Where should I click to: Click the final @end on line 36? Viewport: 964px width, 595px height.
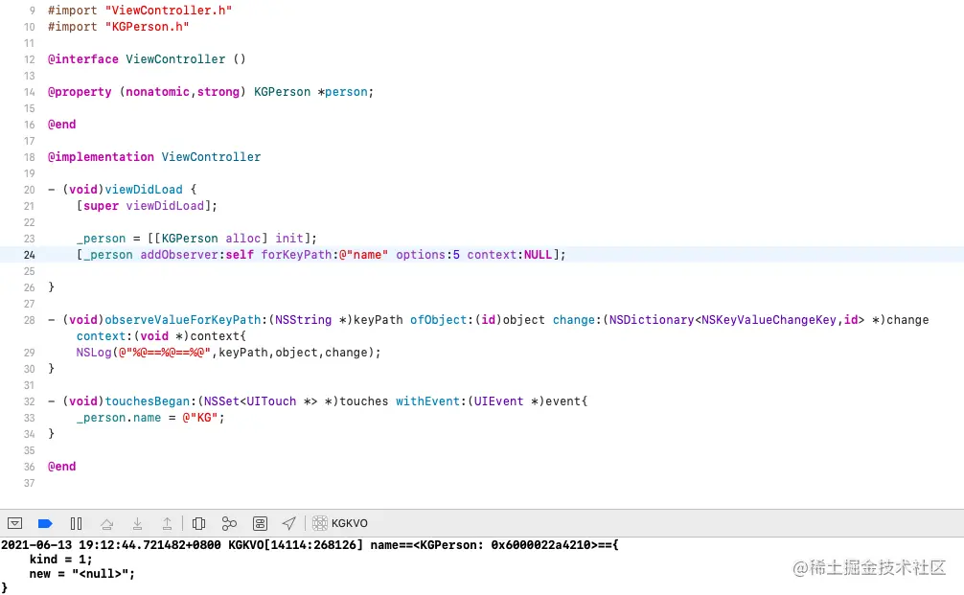coord(62,467)
